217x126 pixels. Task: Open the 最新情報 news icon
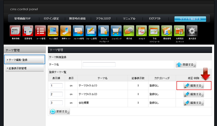click(15, 31)
